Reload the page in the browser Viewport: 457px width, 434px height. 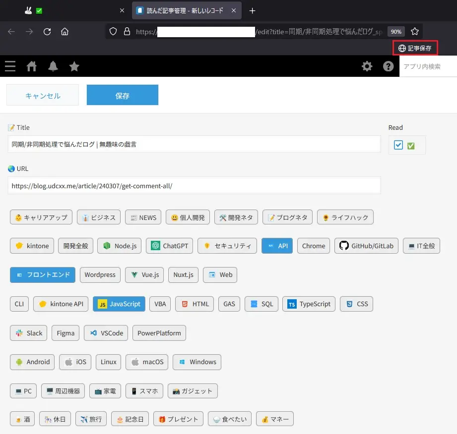tap(47, 32)
